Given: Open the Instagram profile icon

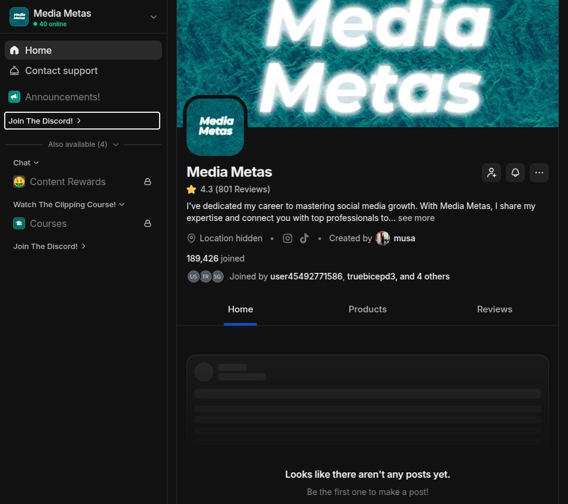Looking at the screenshot, I should 287,238.
